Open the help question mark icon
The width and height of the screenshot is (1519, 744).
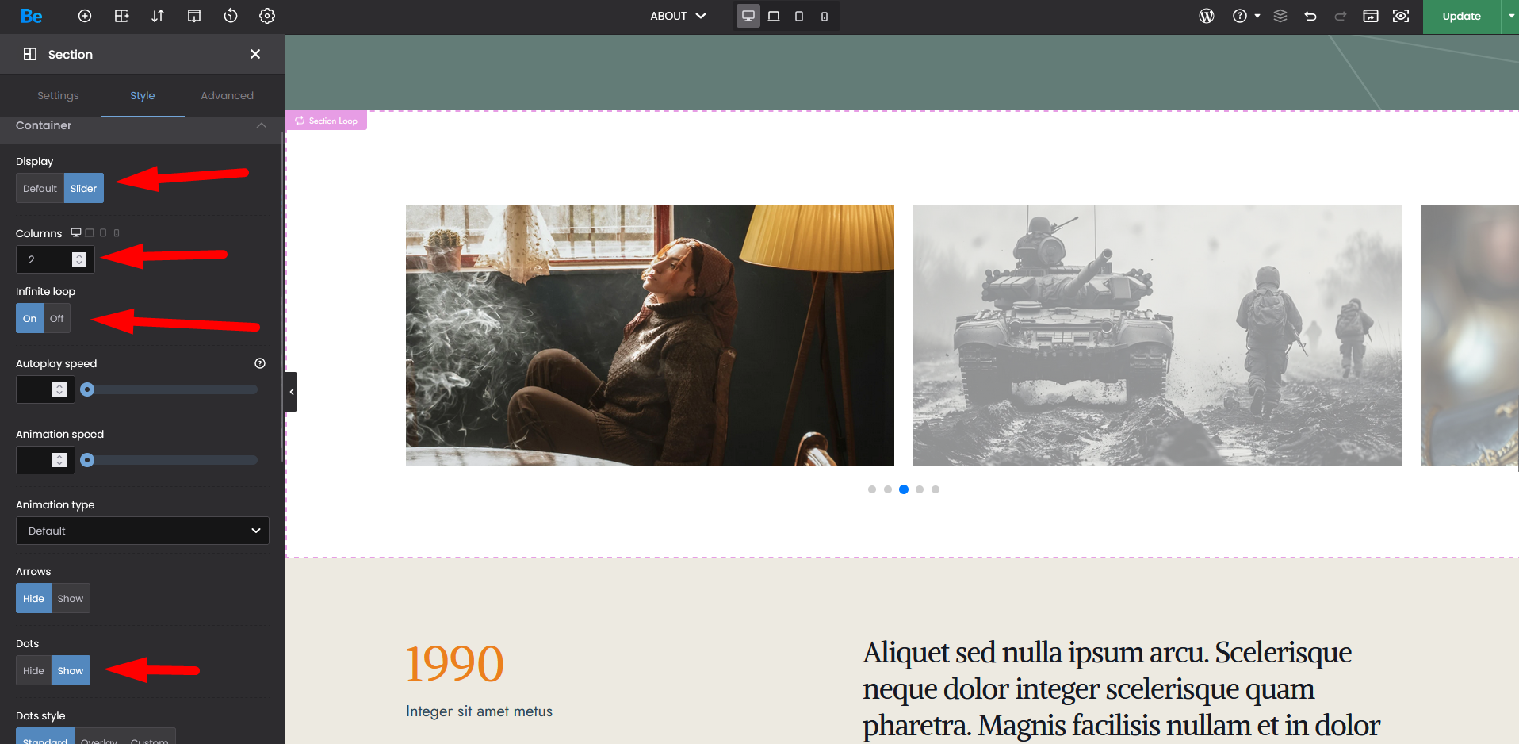tap(1240, 16)
